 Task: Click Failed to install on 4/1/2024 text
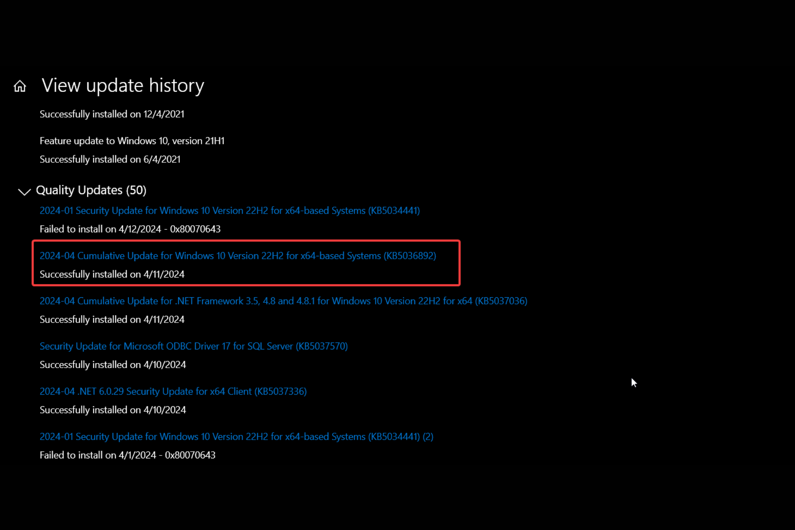coord(127,455)
